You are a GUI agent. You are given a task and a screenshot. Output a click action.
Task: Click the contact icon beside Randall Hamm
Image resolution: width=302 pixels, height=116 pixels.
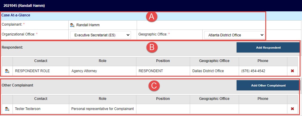[72, 25]
